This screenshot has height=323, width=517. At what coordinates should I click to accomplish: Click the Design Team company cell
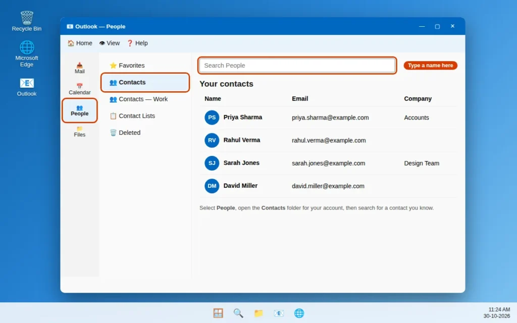(x=422, y=163)
